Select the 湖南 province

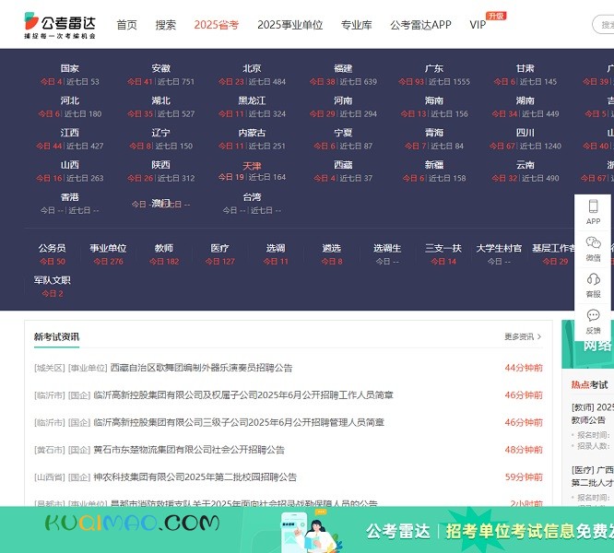(525, 100)
